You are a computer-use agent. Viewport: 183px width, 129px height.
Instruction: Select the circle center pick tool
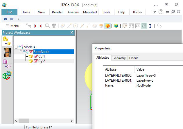pyautogui.click(x=76, y=26)
